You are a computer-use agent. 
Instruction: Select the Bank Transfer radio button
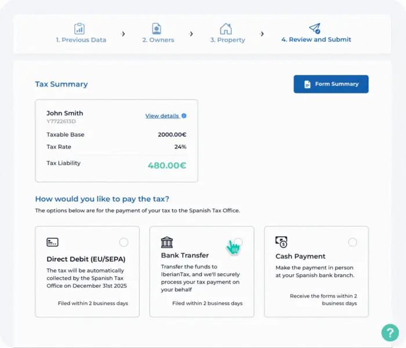click(x=238, y=242)
